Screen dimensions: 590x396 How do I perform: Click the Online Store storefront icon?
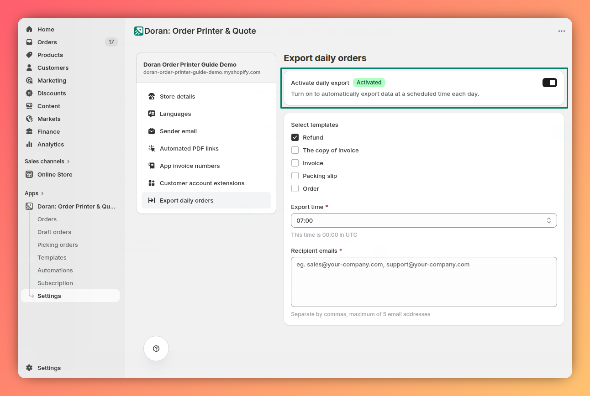[x=29, y=174]
